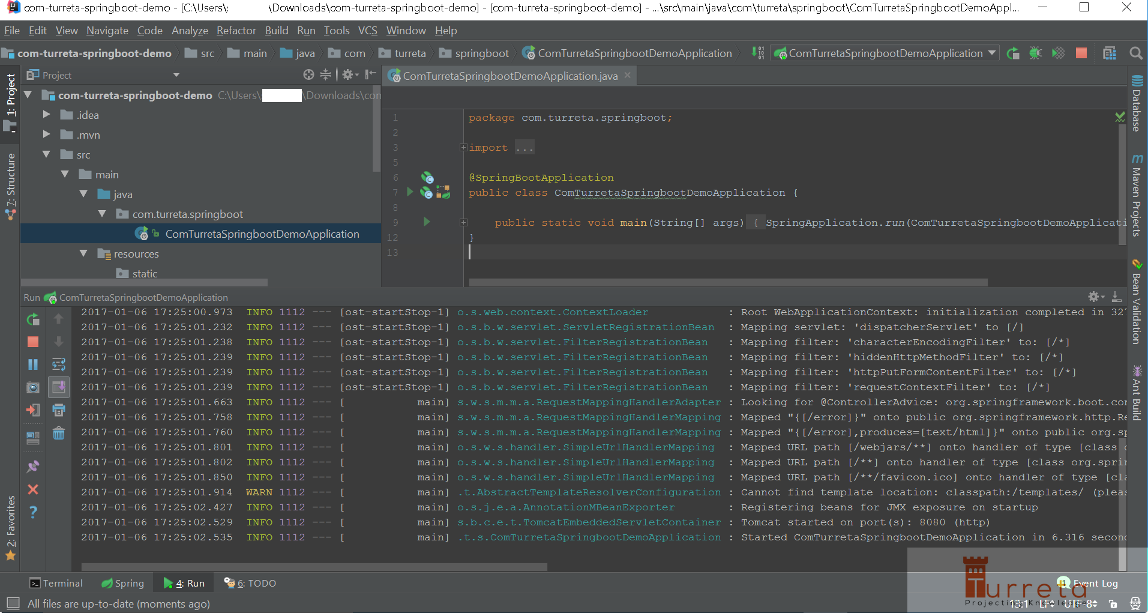
Task: Click the Spring bean gutter icon on line 6
Action: 427,177
